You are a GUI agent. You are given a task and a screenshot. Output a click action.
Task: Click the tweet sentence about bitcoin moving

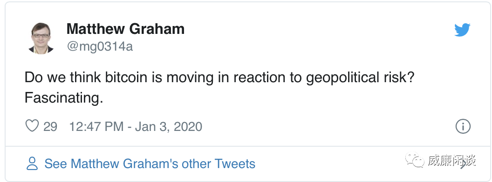[220, 78]
